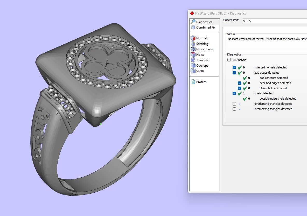Click the Shells cube icon
Image resolution: width=307 pixels, height=216 pixels.
click(193, 71)
